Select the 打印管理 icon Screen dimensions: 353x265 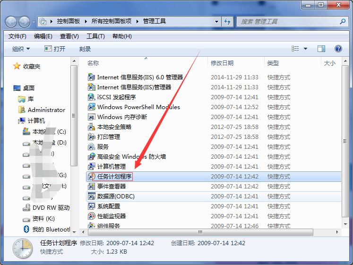(x=91, y=137)
